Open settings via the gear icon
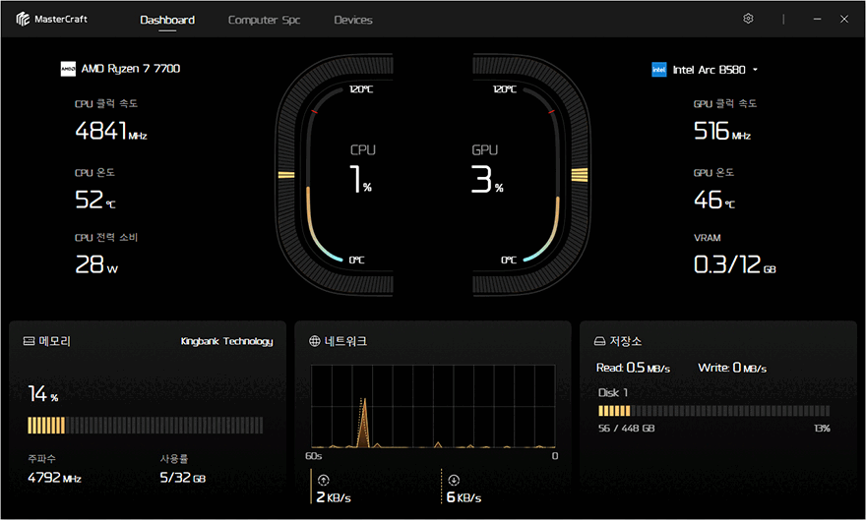The image size is (866, 520). coord(748,19)
